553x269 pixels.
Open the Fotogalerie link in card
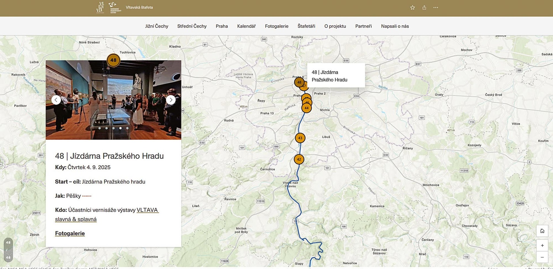tap(70, 233)
